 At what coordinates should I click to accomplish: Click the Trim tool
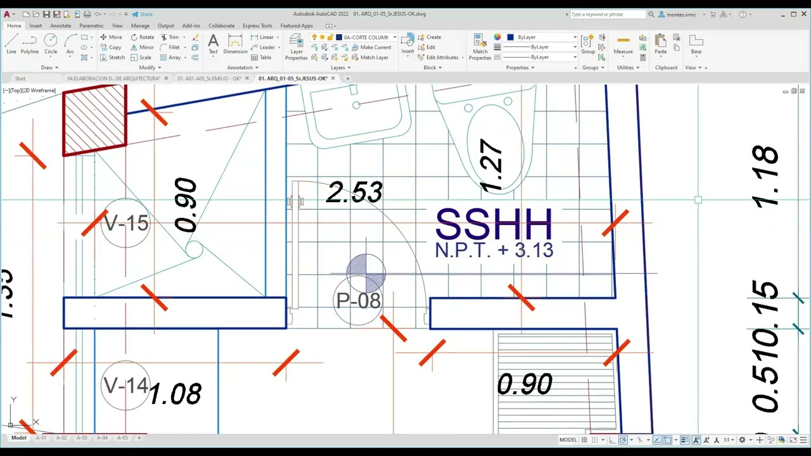[169, 37]
